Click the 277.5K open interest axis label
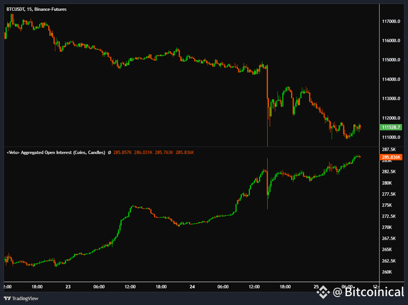 (389, 194)
